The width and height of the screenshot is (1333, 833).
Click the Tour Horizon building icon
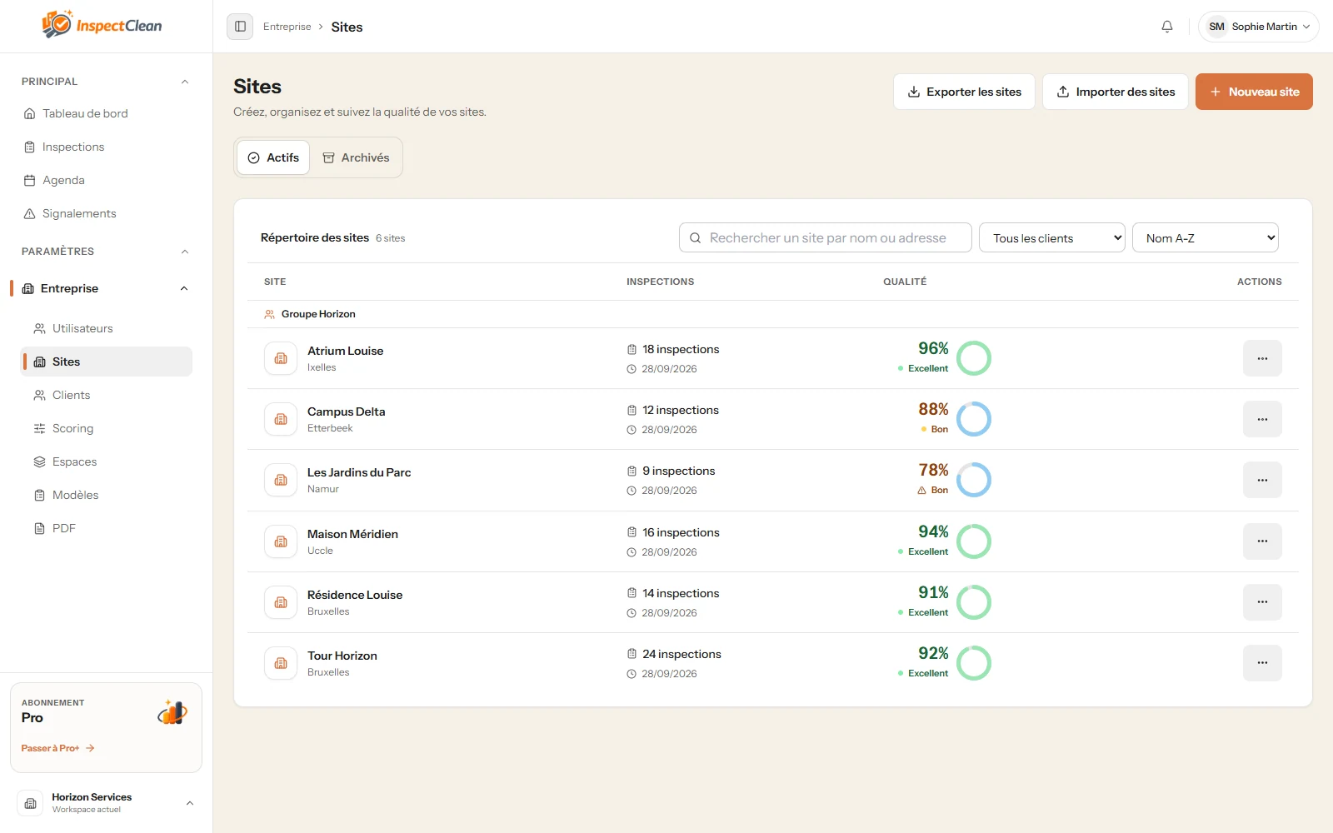[281, 663]
